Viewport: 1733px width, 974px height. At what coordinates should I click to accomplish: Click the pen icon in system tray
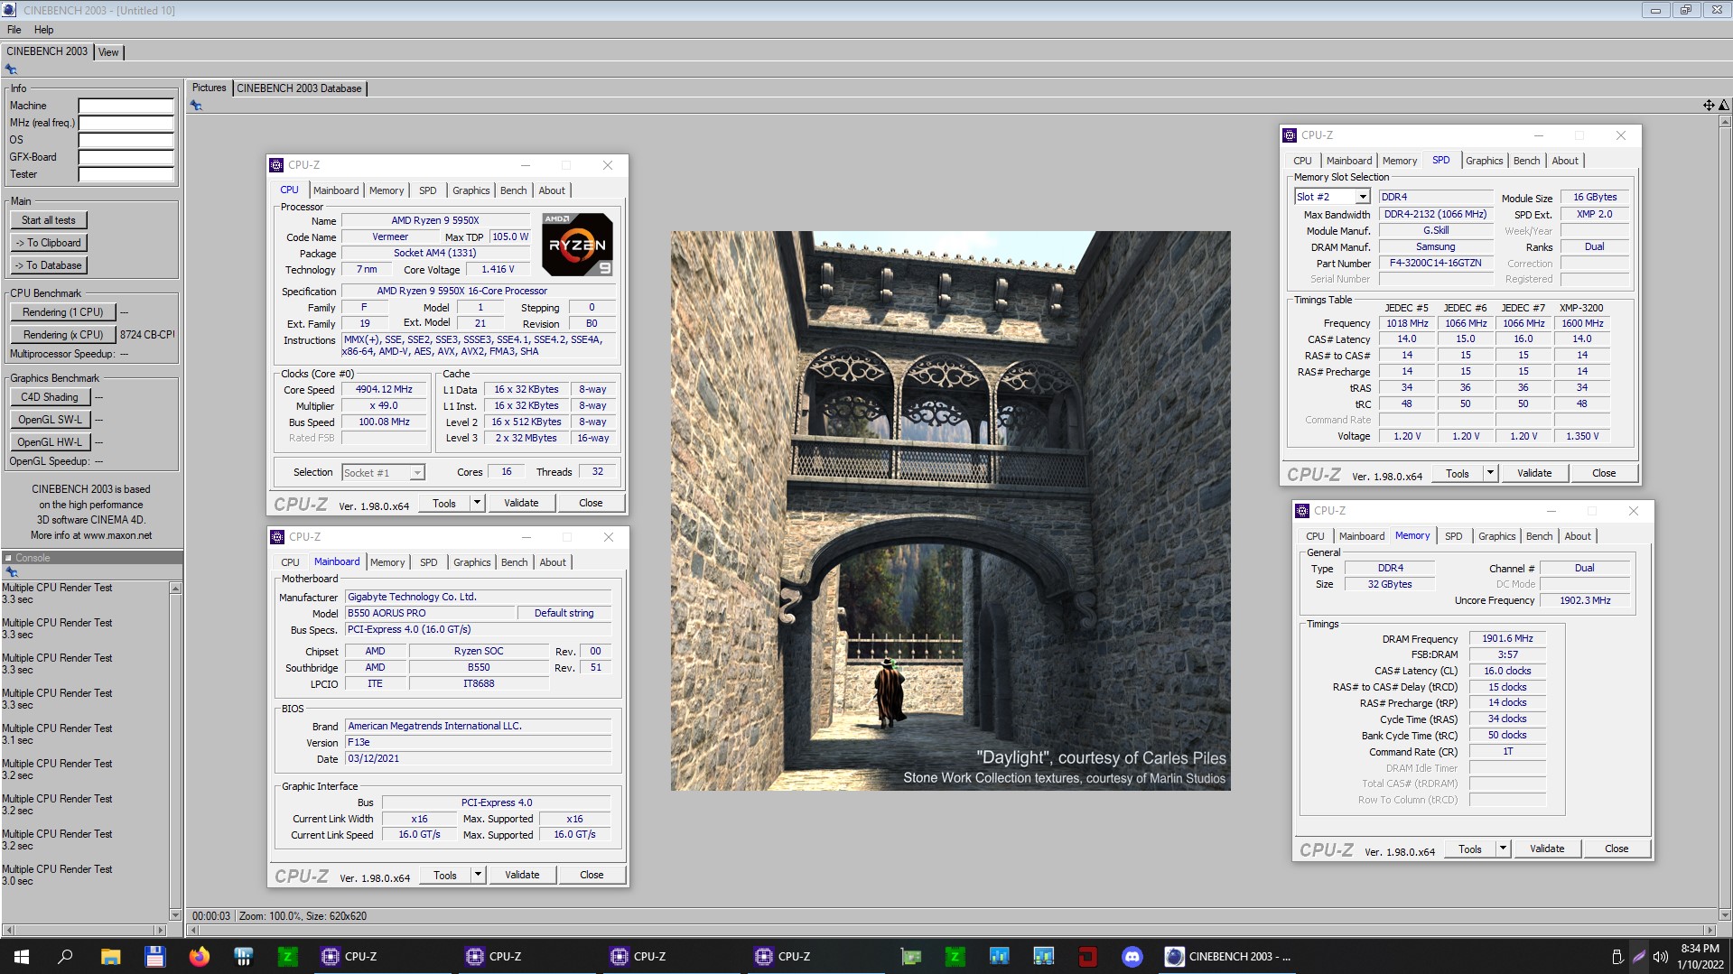tap(1638, 956)
